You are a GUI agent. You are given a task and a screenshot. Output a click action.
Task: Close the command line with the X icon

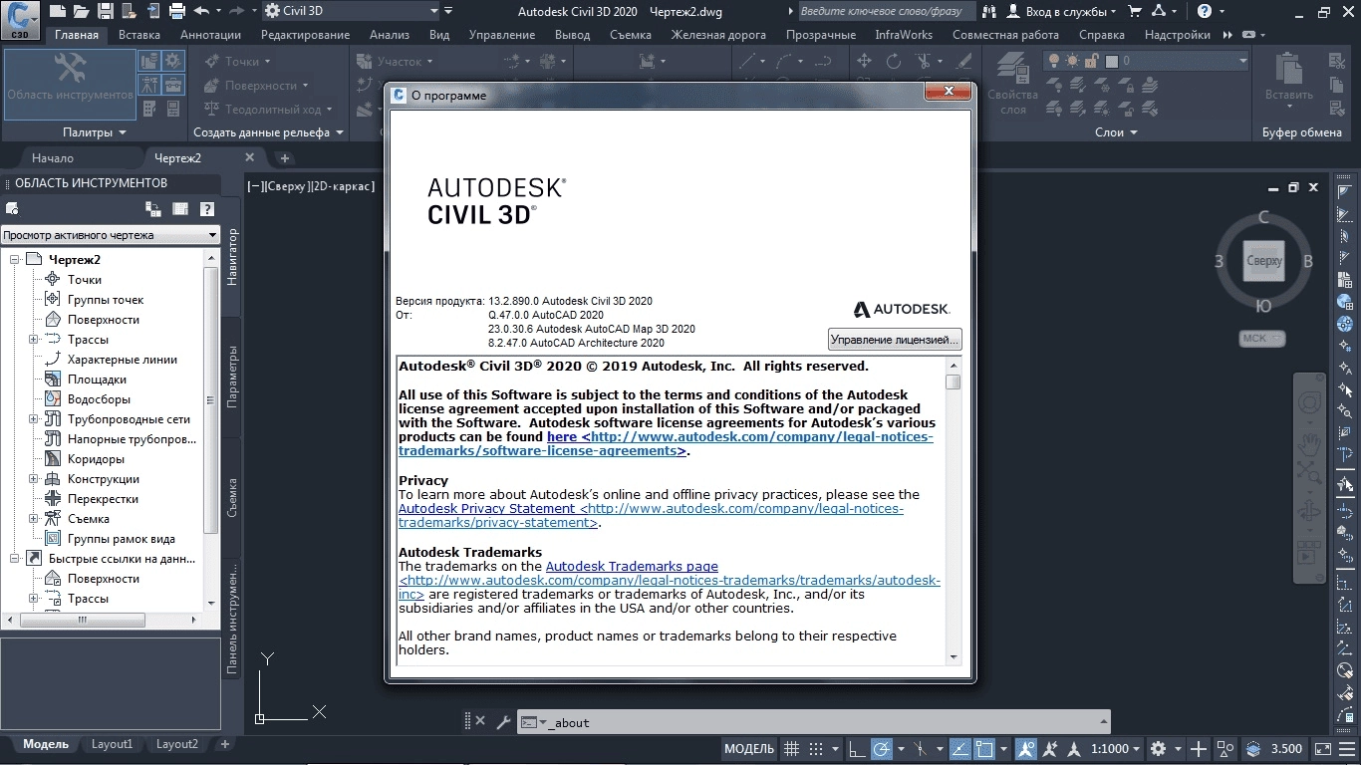(480, 721)
